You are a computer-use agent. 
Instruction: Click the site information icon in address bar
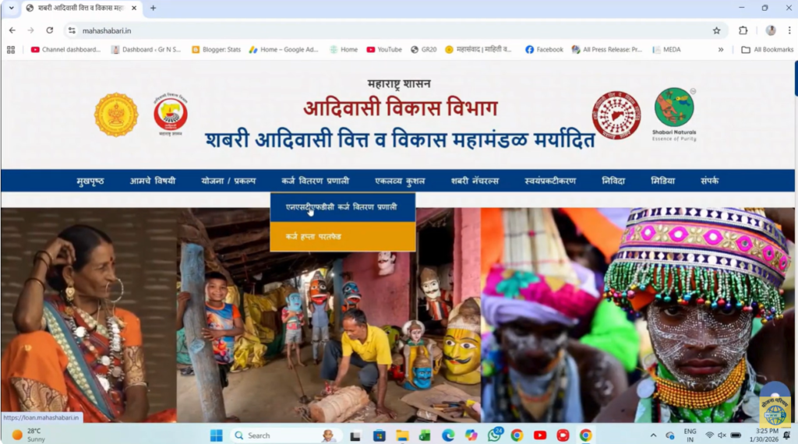tap(72, 30)
